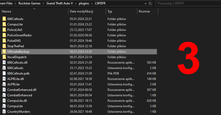Viewport: 221px width, 115px height.
Task: Click the CombatEnhanced.dll file icon
Action: pyautogui.click(x=4, y=90)
